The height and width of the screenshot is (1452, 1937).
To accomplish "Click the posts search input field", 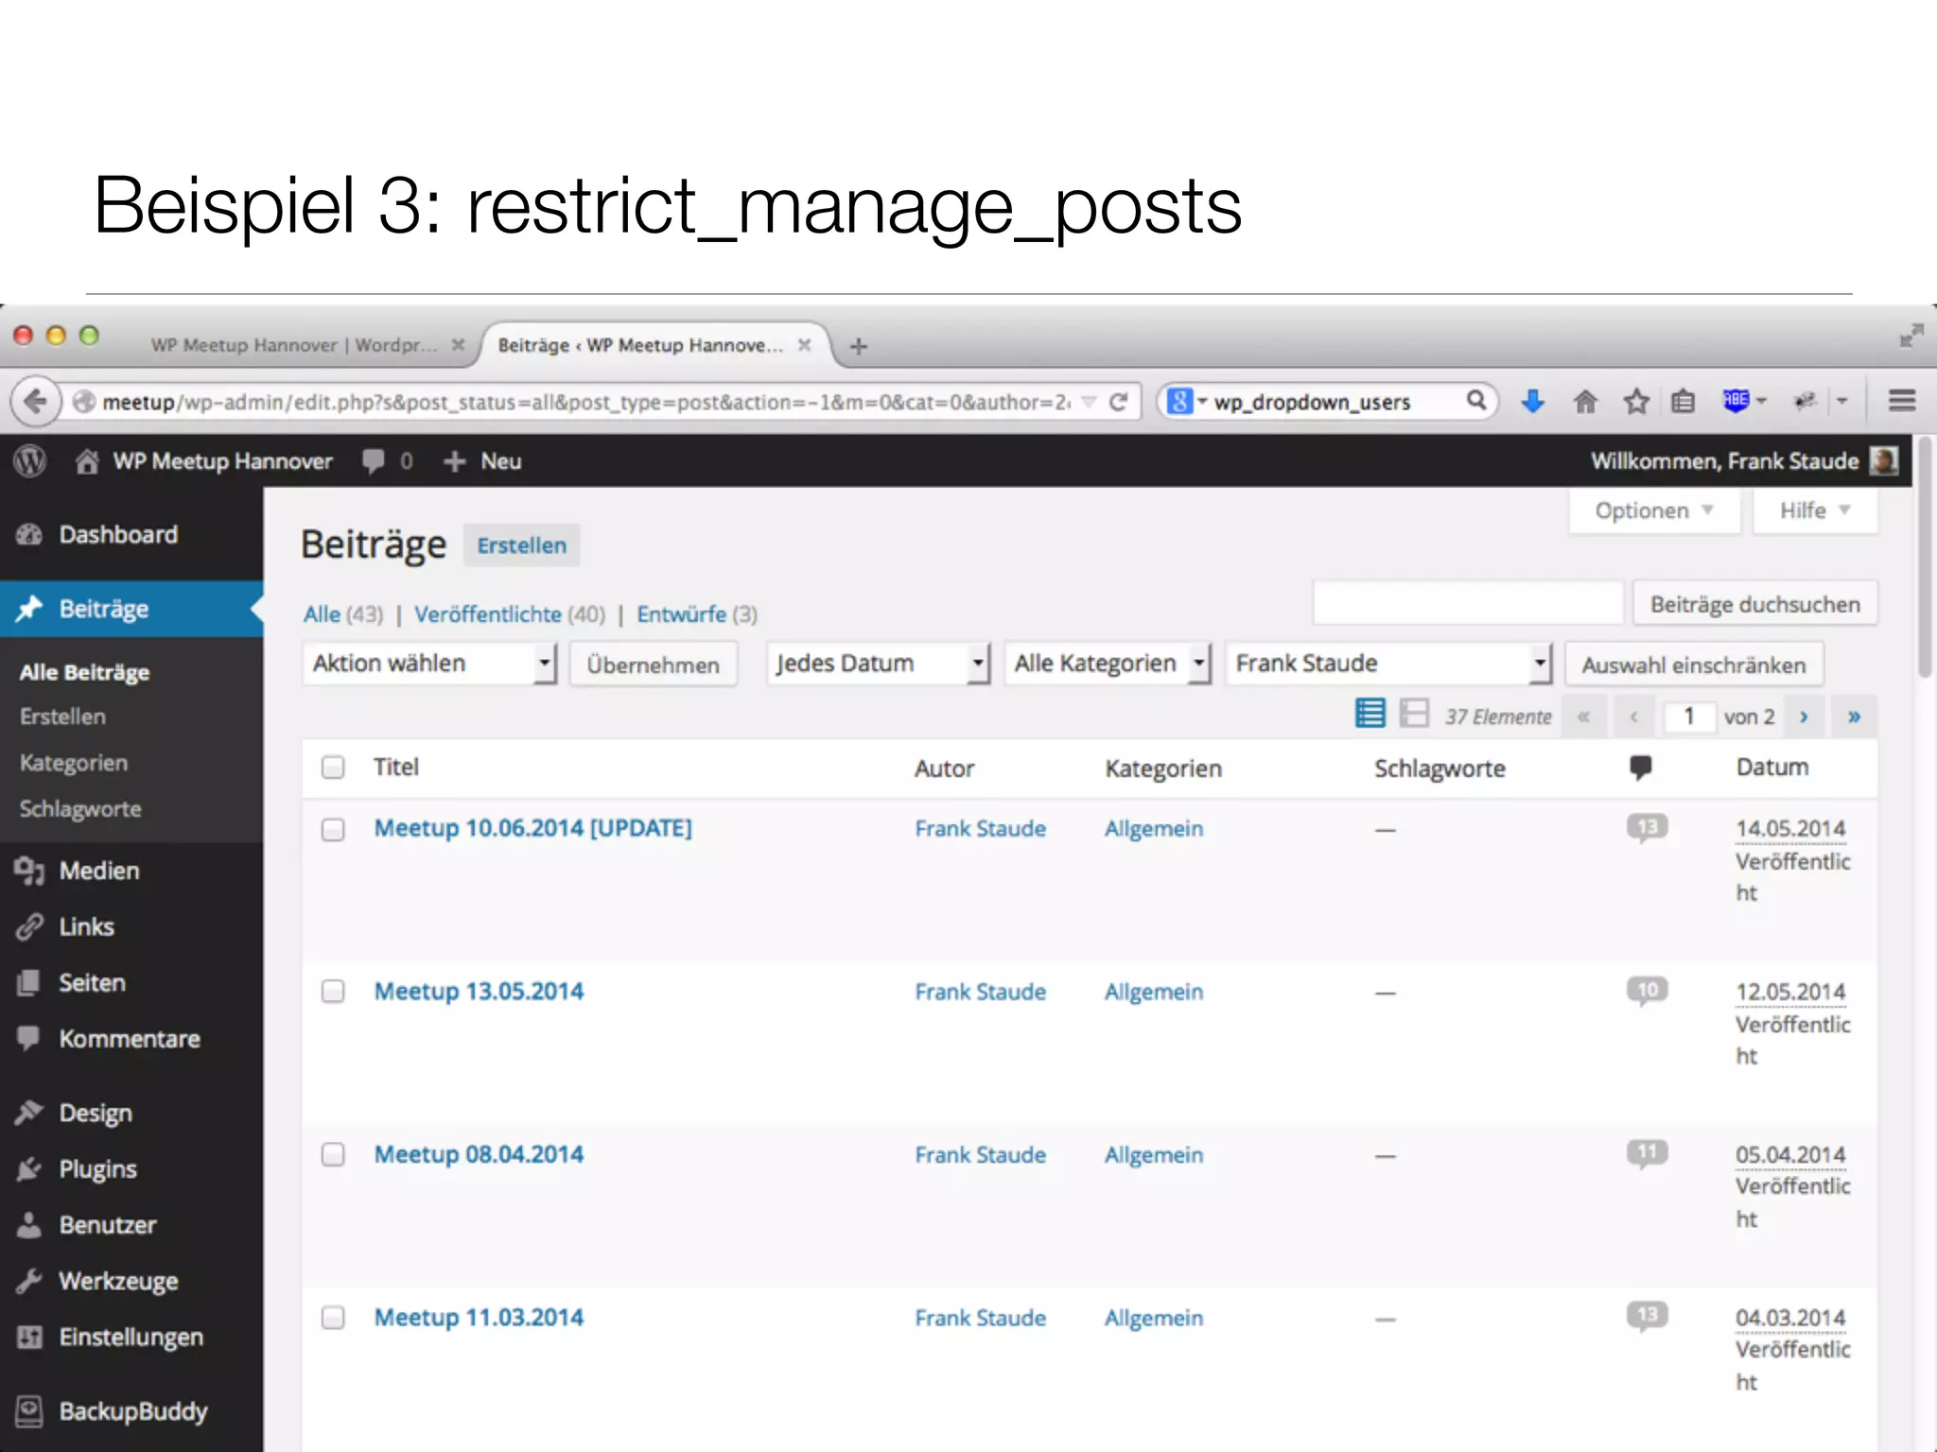I will [1468, 603].
